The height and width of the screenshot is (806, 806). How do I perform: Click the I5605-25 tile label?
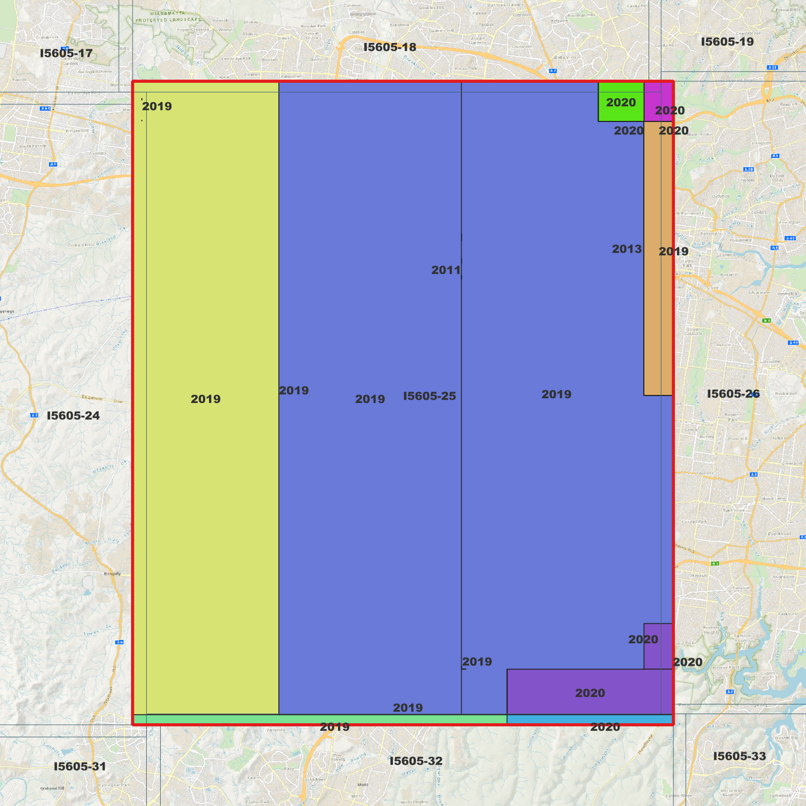(429, 396)
